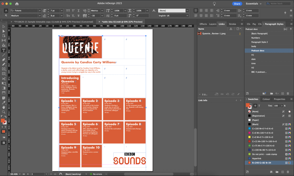
Task: Open the Metrics kerning dropdown
Action: point(102,11)
